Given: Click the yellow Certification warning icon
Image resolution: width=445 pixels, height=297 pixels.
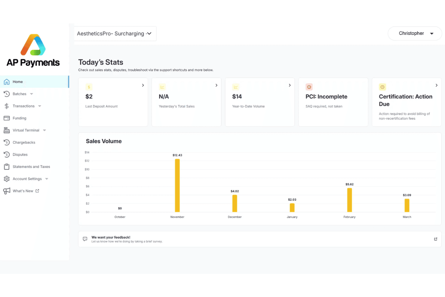Looking at the screenshot, I should (x=382, y=87).
